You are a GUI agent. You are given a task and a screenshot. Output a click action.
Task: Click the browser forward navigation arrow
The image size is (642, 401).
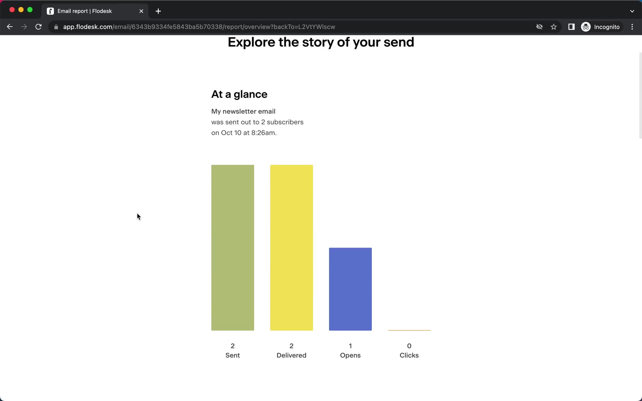pyautogui.click(x=24, y=27)
